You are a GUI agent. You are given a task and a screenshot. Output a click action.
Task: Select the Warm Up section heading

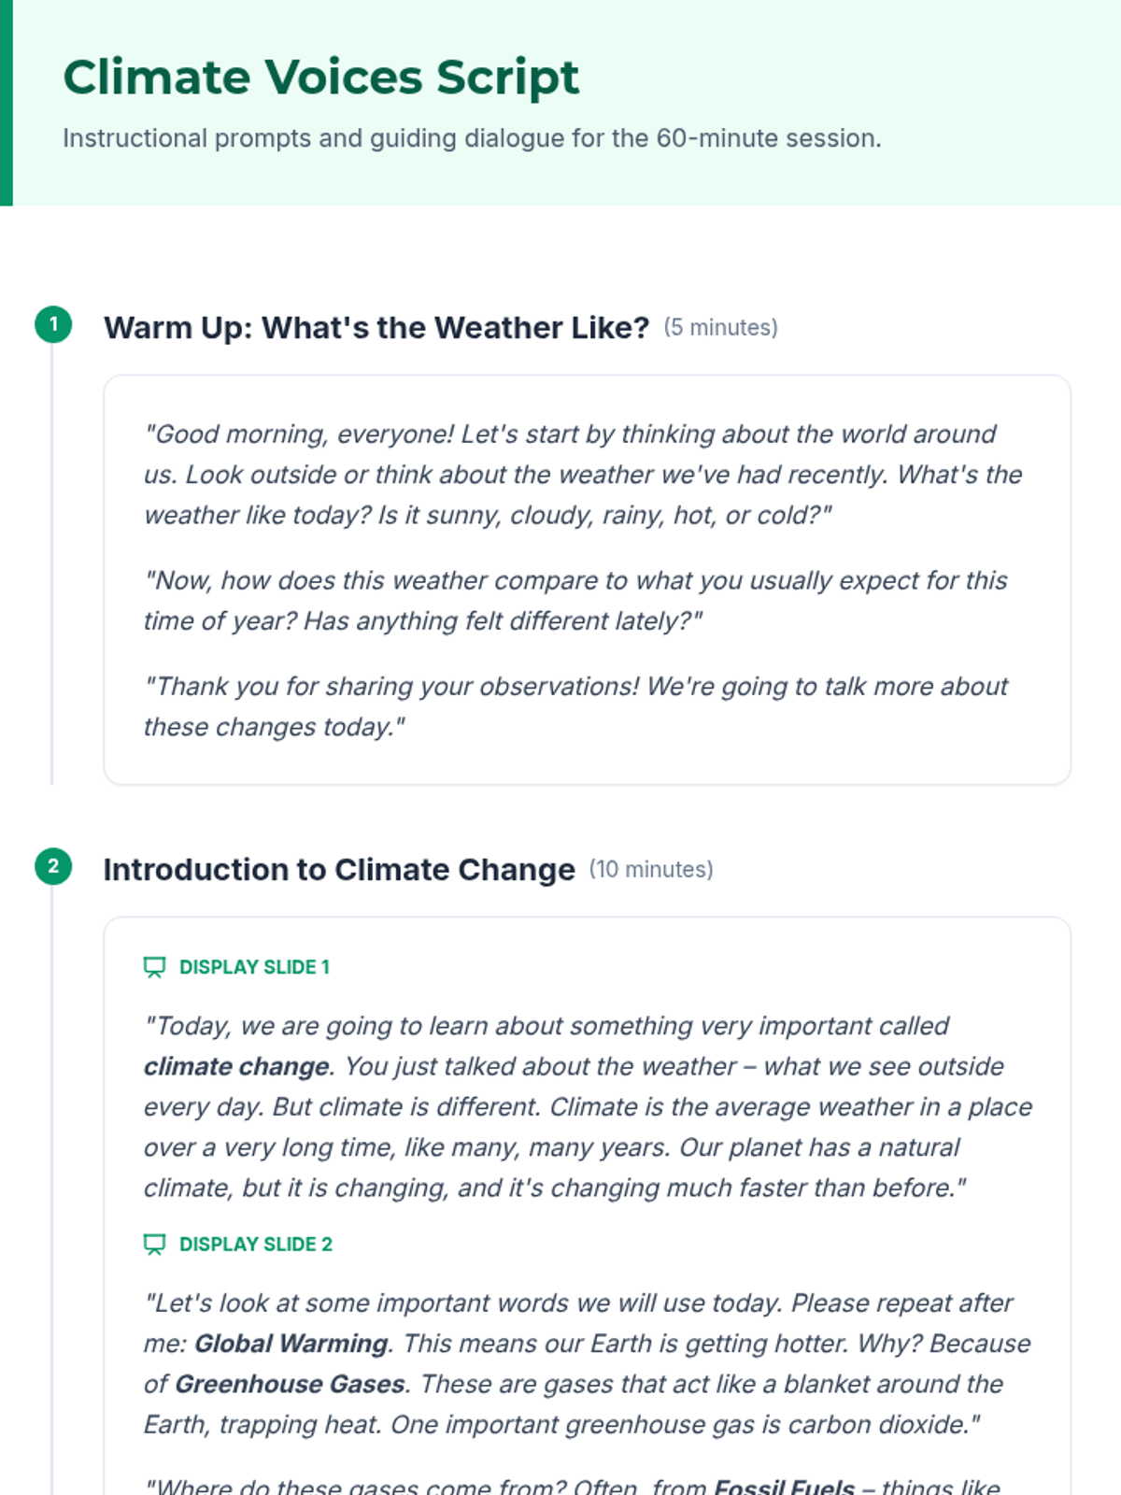[x=376, y=328]
